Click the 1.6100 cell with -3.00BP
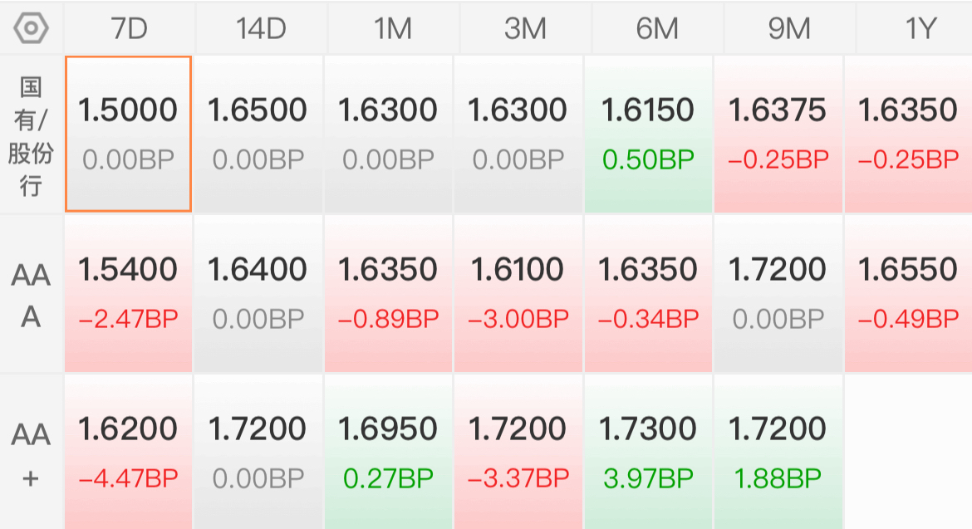Viewport: 972px width, 529px height. coord(518,294)
